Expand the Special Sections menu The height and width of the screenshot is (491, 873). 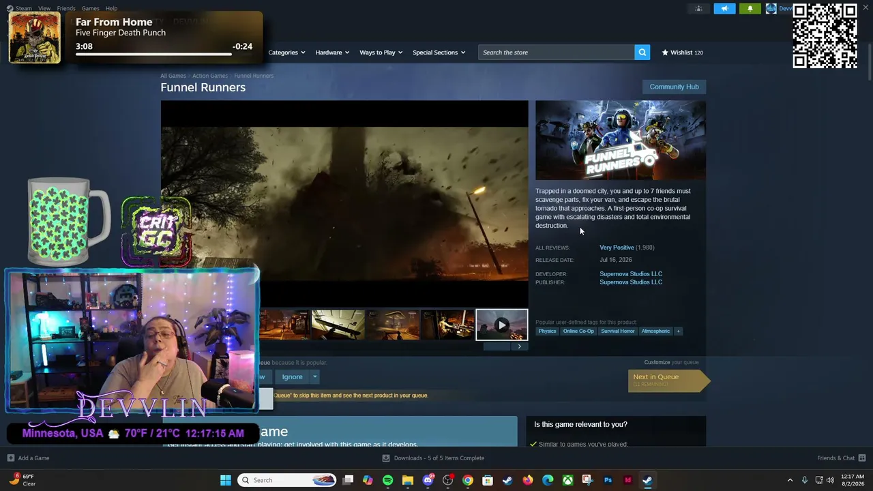click(x=439, y=53)
